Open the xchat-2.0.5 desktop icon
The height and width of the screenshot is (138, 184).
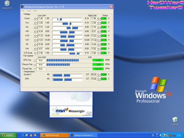tap(7, 5)
